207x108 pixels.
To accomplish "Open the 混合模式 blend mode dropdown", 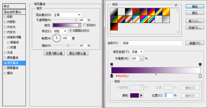I will click(x=67, y=15).
